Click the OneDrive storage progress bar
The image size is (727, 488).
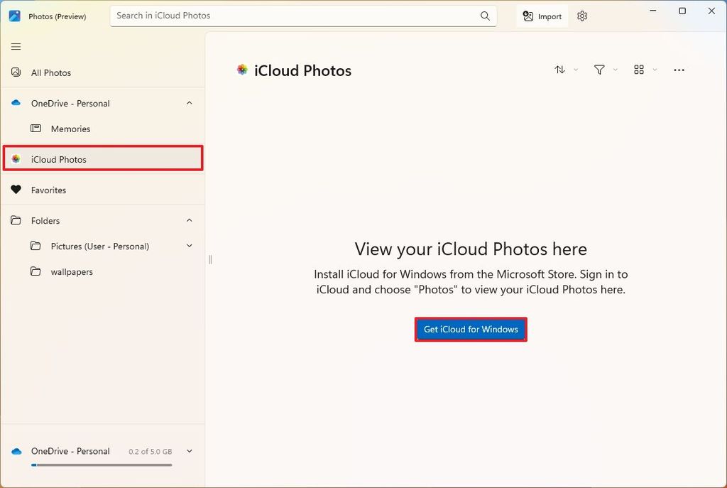[x=101, y=465]
